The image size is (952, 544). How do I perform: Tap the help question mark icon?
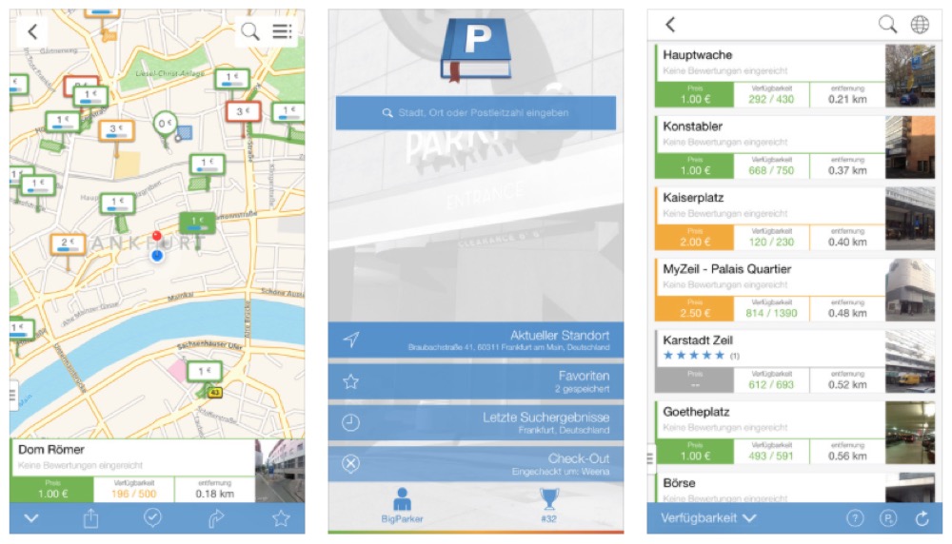pos(855,518)
